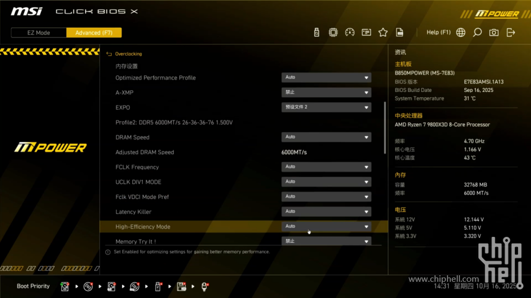Open the USB flash update icon
This screenshot has width=531, height=298.
click(x=316, y=32)
